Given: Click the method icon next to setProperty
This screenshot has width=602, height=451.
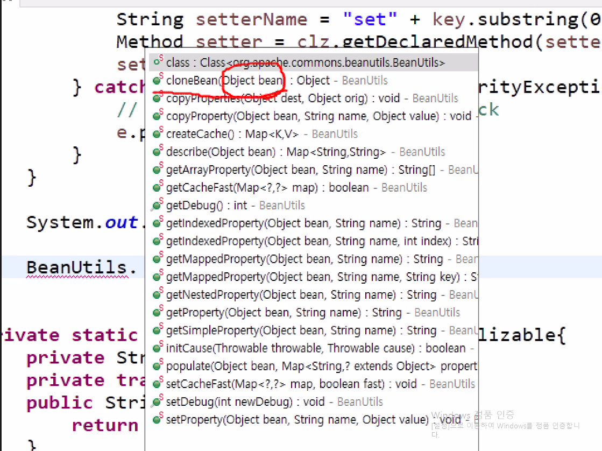Looking at the screenshot, I should (158, 418).
